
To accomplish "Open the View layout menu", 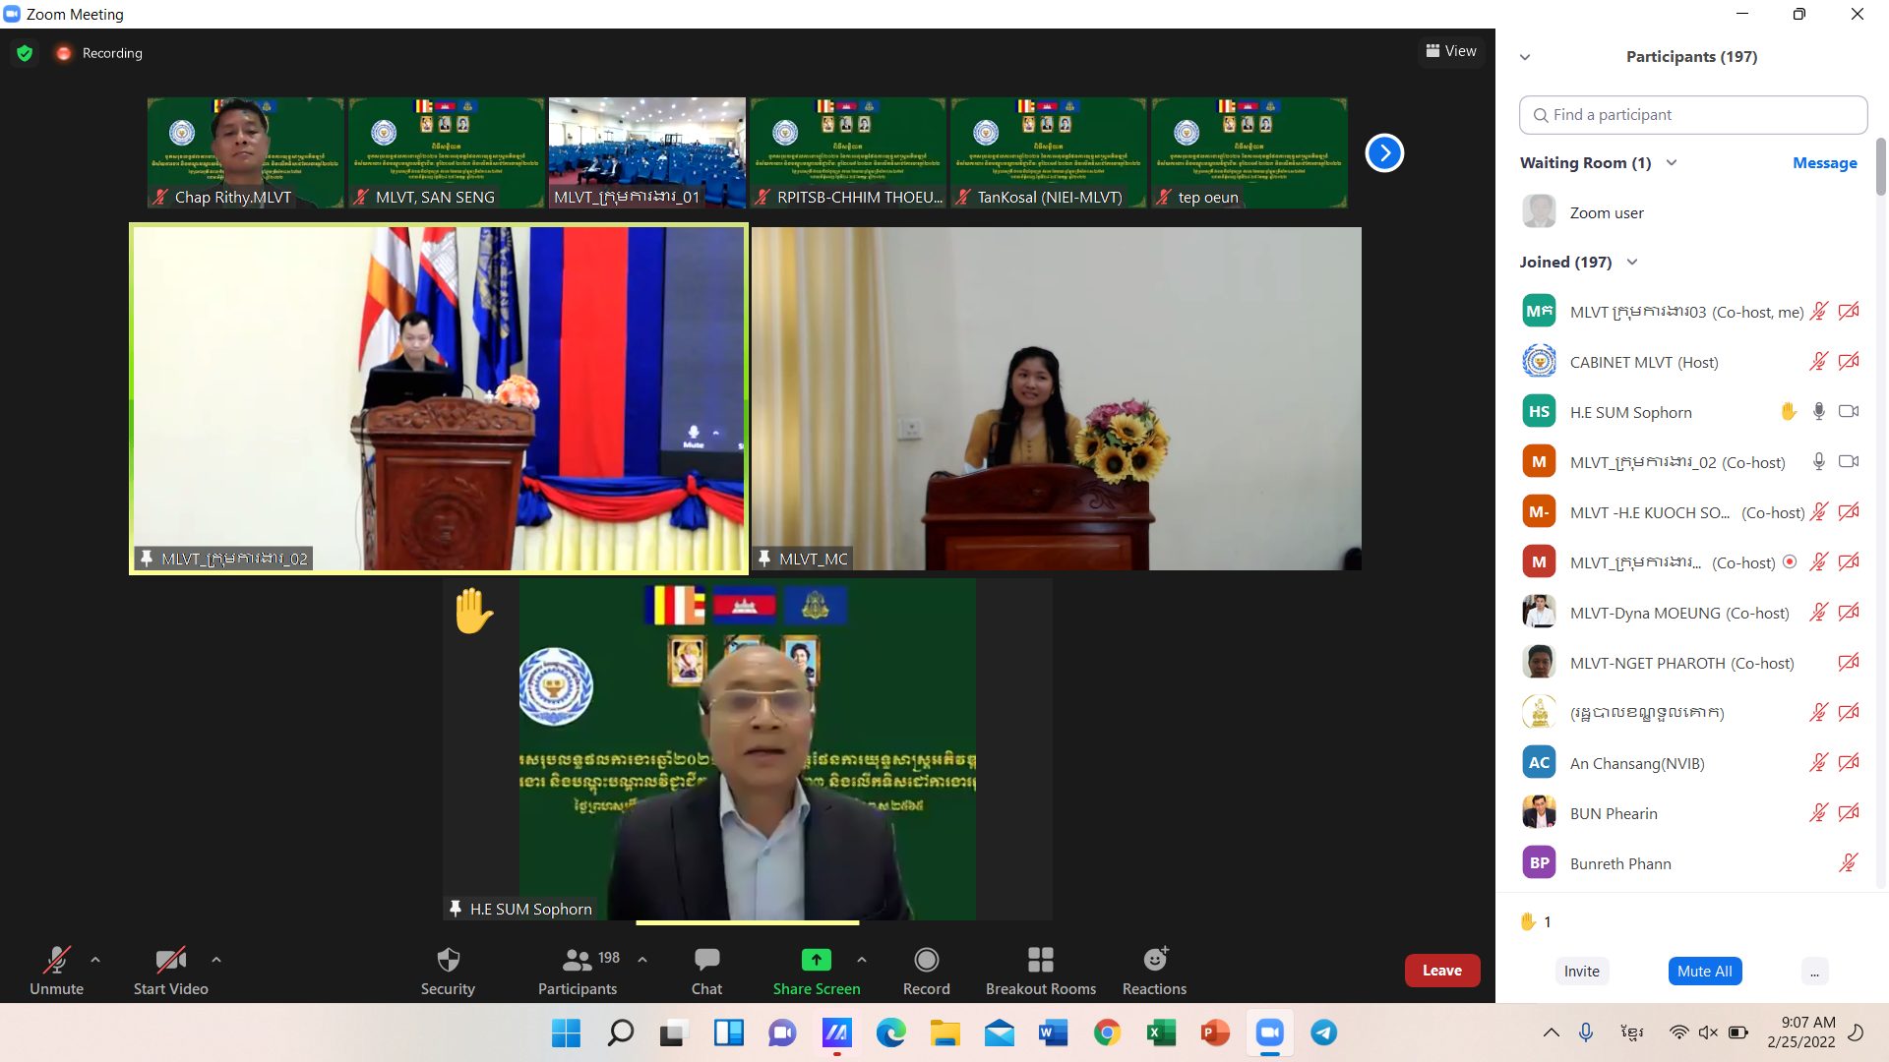I will (1451, 51).
